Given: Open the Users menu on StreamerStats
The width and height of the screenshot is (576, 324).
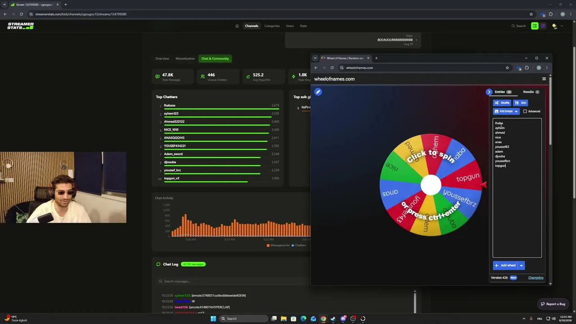Looking at the screenshot, I should coord(290,26).
